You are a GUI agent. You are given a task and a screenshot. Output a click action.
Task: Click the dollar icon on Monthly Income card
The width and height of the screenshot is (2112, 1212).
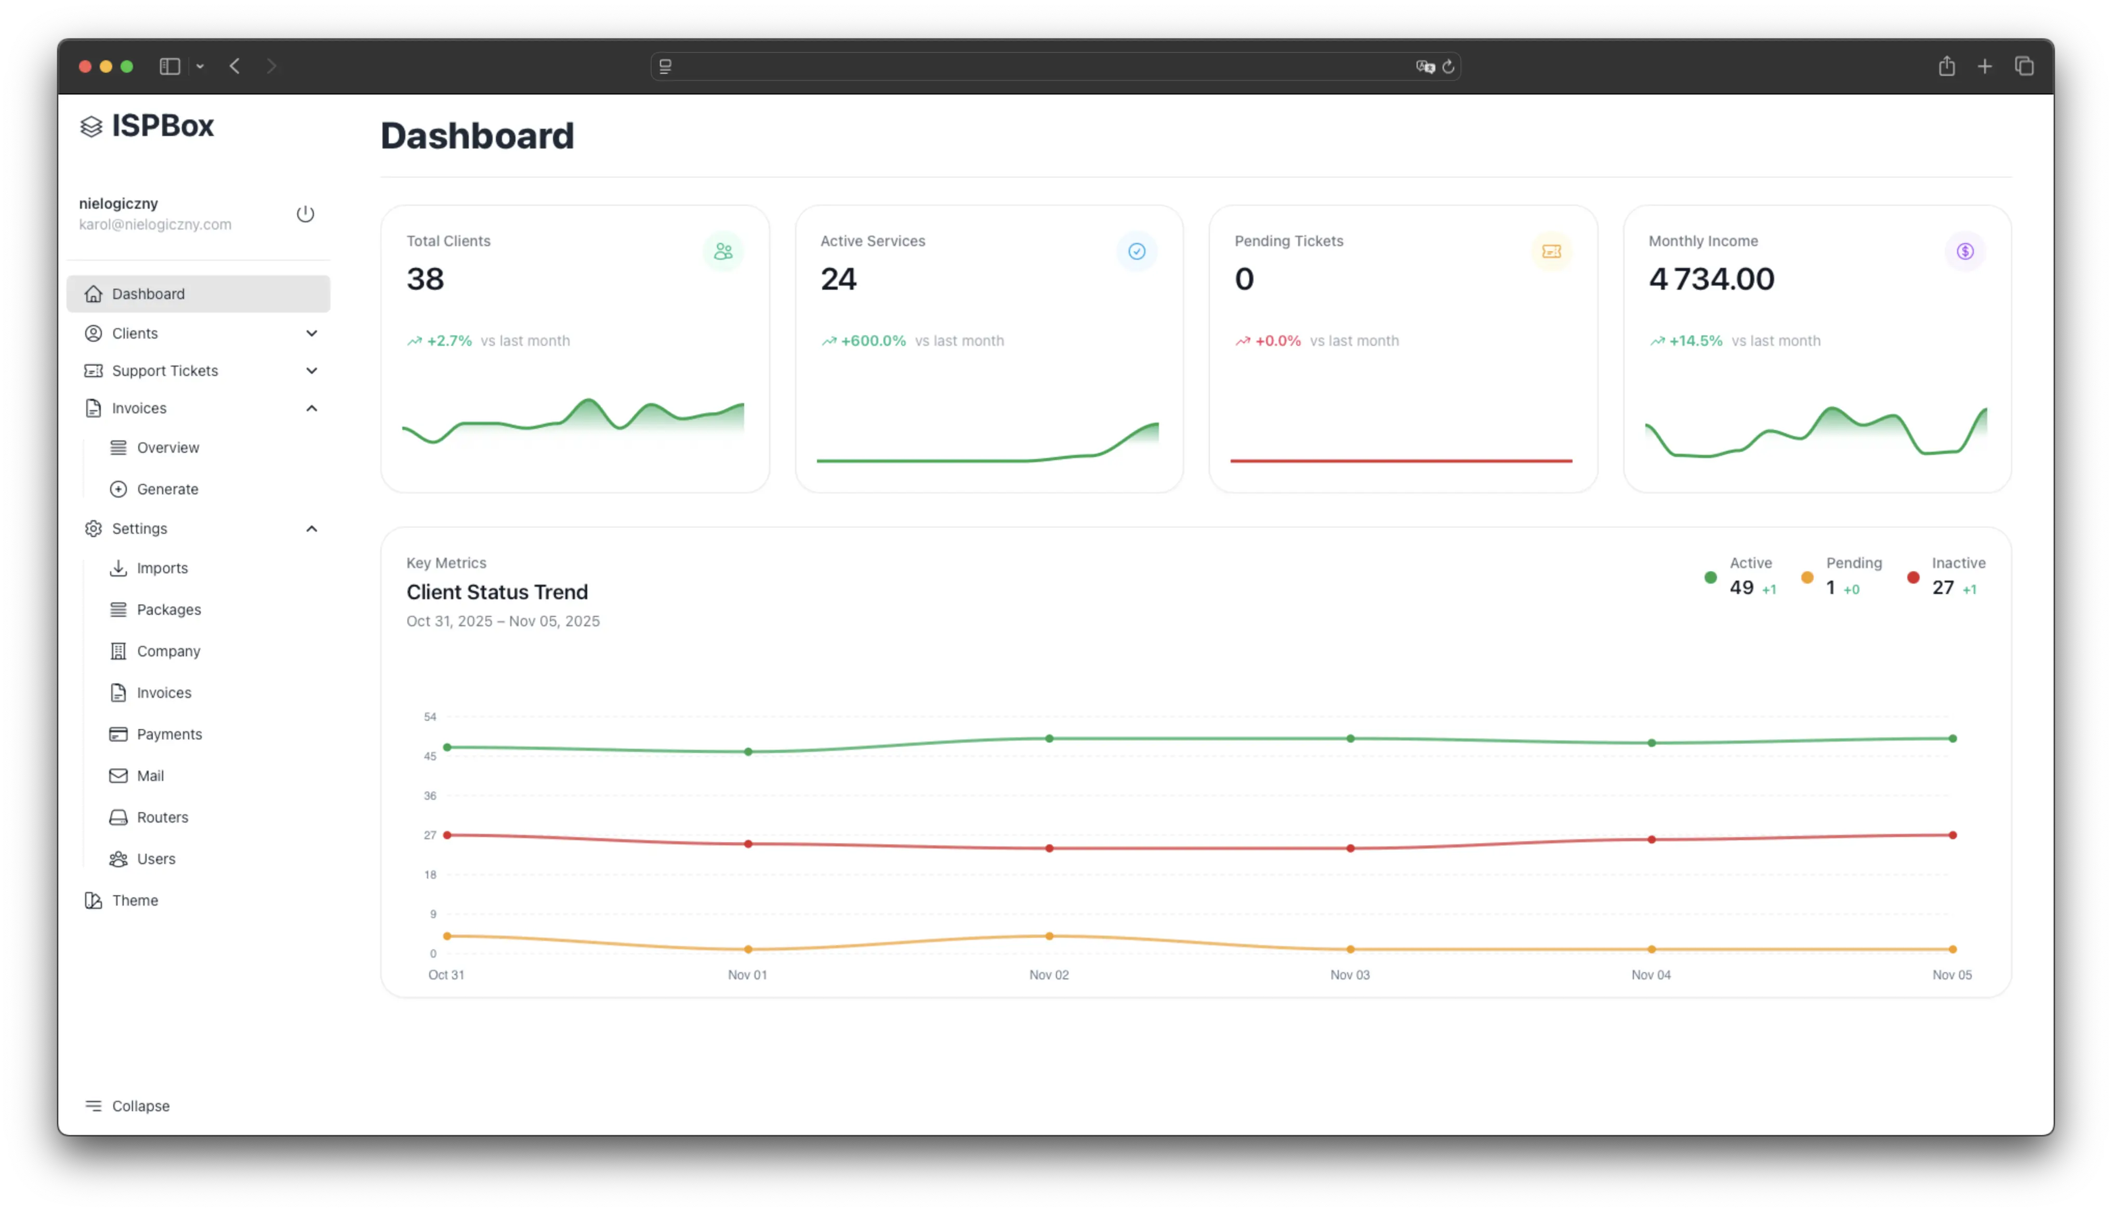click(1965, 251)
